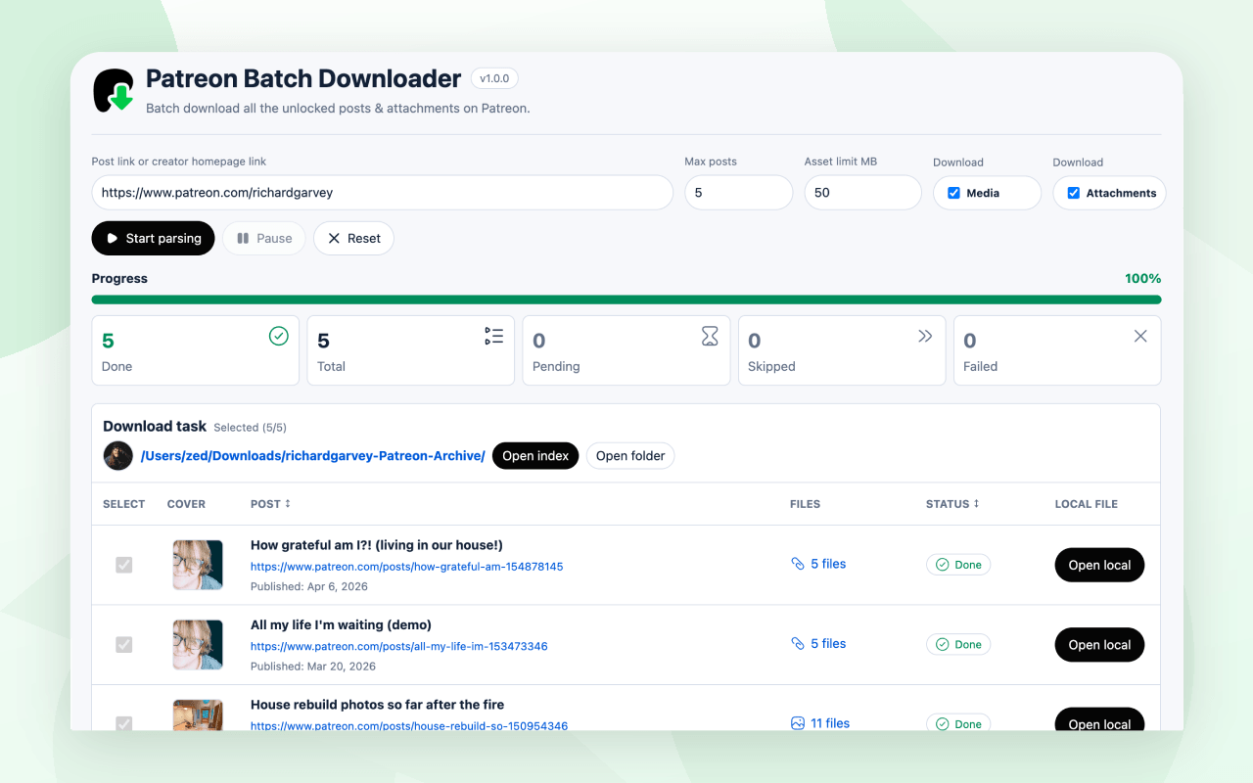This screenshot has height=783, width=1253.
Task: Click the title House rebuild photos so far after the fire
Action: pyautogui.click(x=378, y=705)
